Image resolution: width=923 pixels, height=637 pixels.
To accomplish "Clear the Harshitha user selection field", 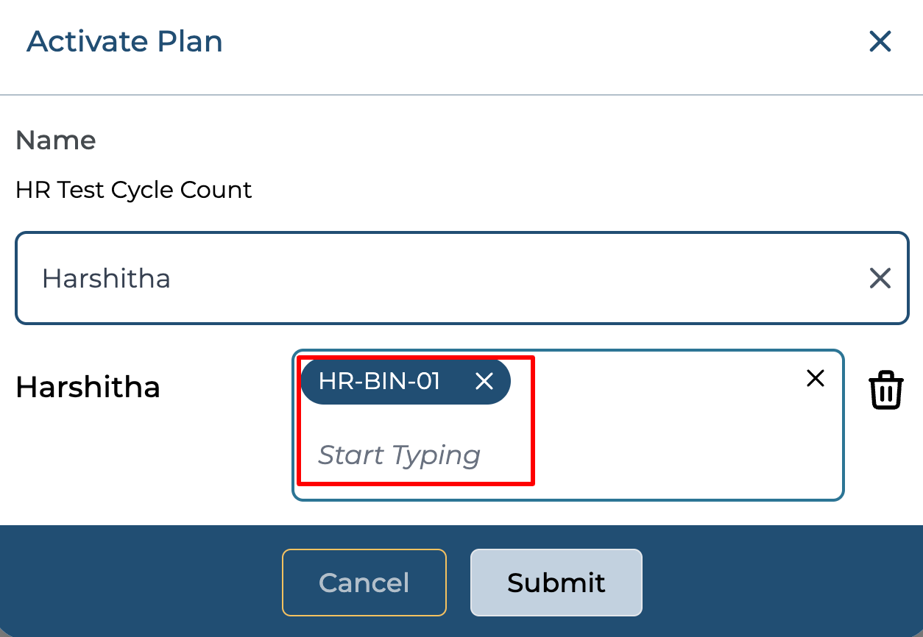I will (x=880, y=278).
